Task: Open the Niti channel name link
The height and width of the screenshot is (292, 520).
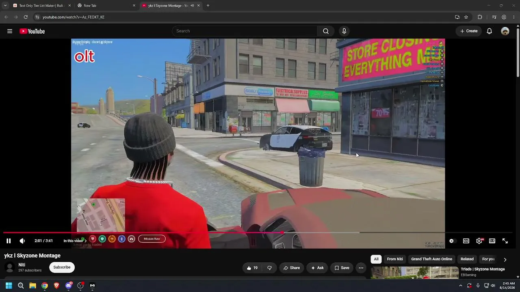Action: (x=22, y=265)
